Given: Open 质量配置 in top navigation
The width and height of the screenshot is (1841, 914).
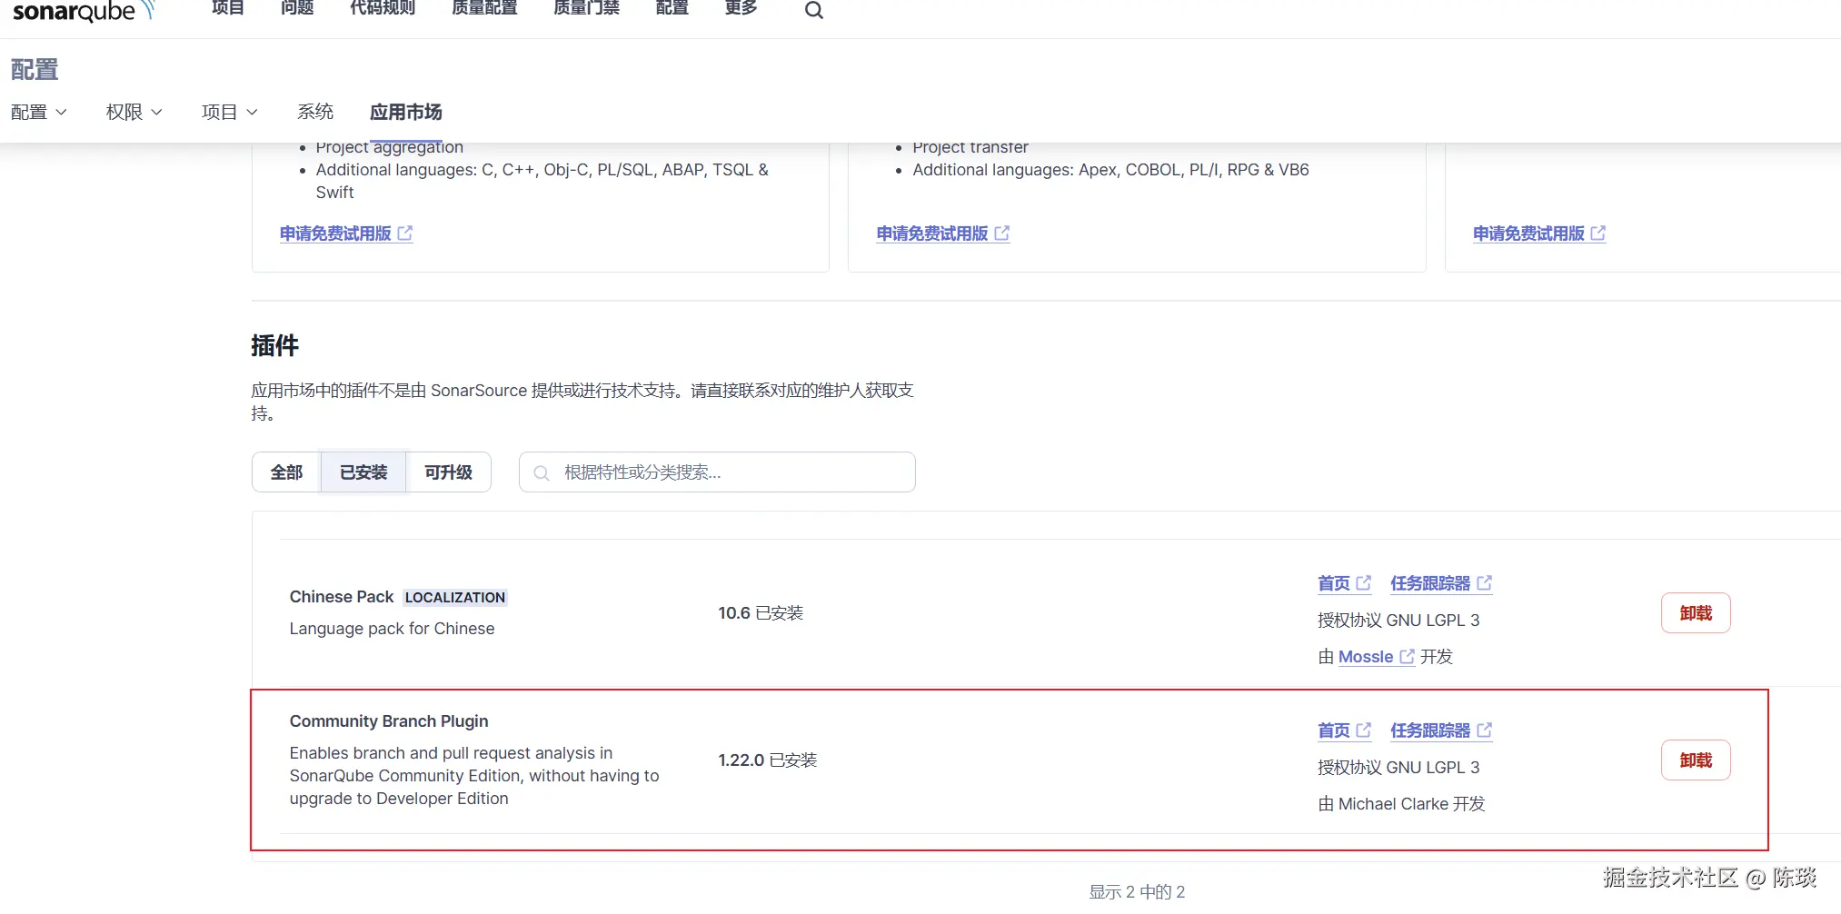Looking at the screenshot, I should point(484,8).
